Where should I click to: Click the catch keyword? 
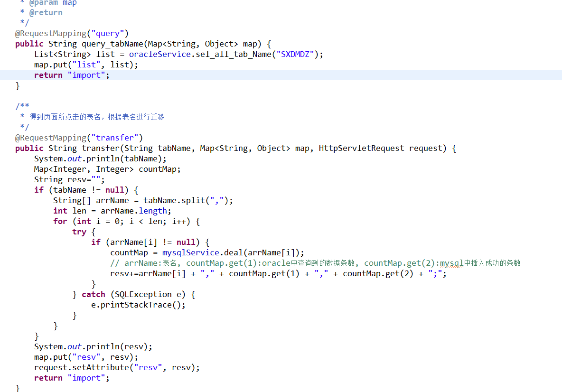[93, 295]
